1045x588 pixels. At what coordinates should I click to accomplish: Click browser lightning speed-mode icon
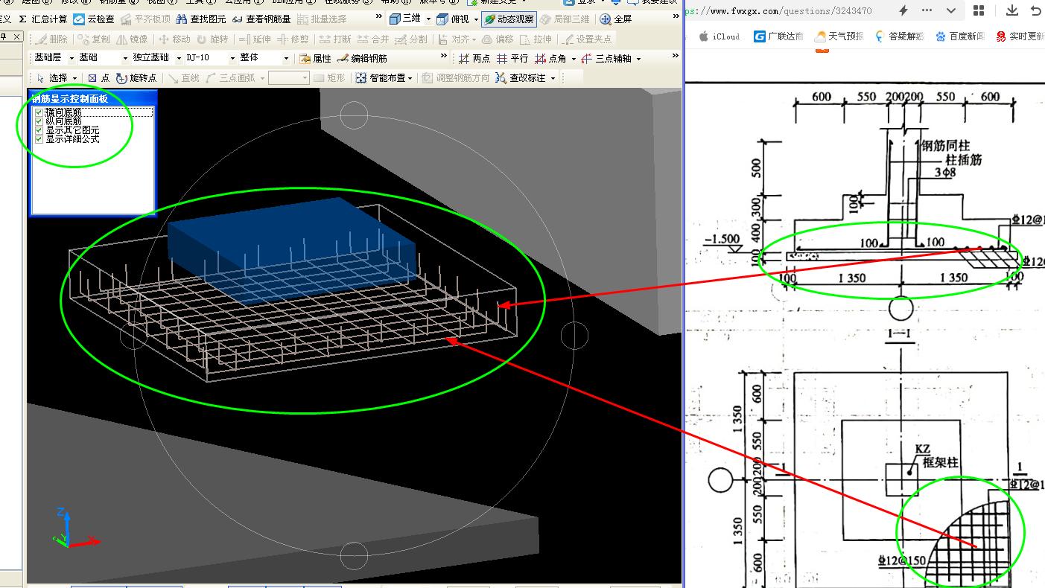pos(903,10)
